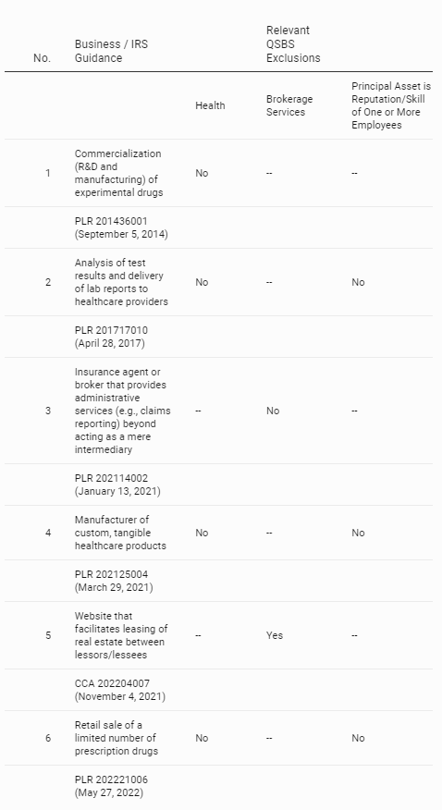Click "Yes" in the real estate website row
Image resolution: width=442 pixels, height=810 pixels.
pos(275,635)
